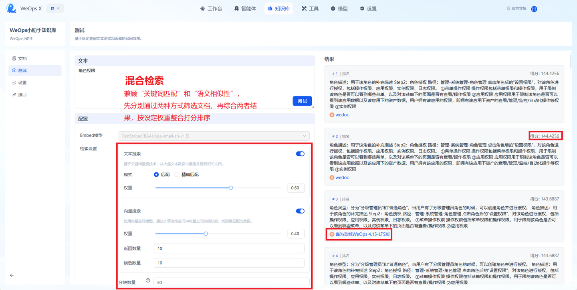Image resolution: width=577 pixels, height=290 pixels.
Task: Click the #1 排名 badge
Action: (341, 74)
